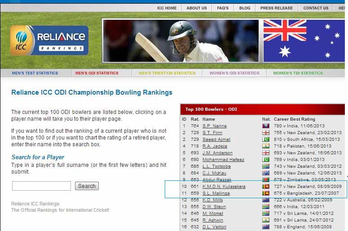348x231 pixels.
Task: Click the South Africa flag beside D.W. Steyn
Action: coord(266,207)
